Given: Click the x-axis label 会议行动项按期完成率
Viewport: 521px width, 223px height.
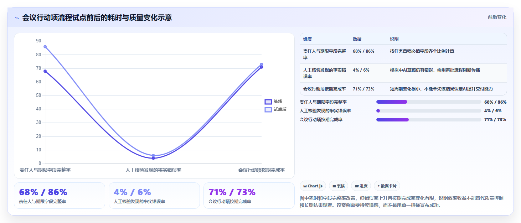Looking at the screenshot, I should coord(262,170).
